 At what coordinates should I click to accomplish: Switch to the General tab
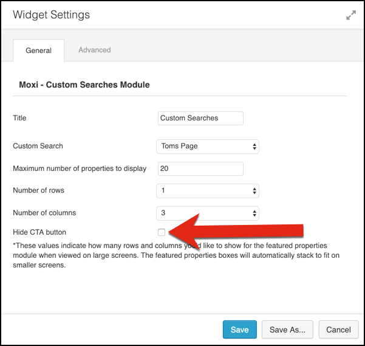pos(38,50)
